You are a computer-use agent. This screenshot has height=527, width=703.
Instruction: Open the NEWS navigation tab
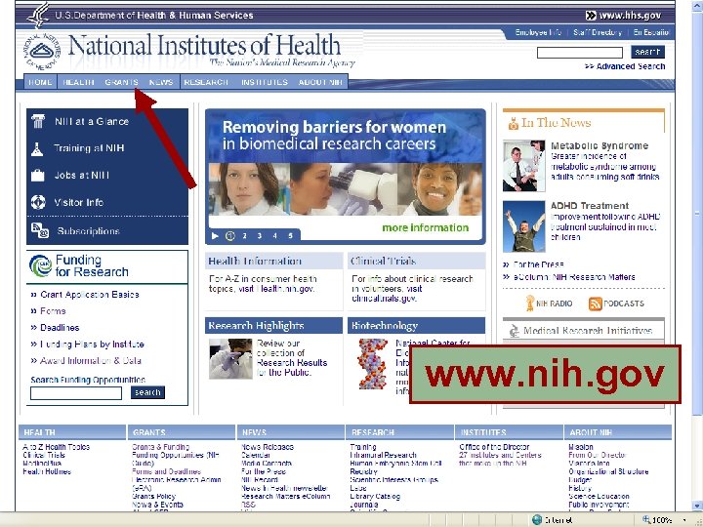161,82
